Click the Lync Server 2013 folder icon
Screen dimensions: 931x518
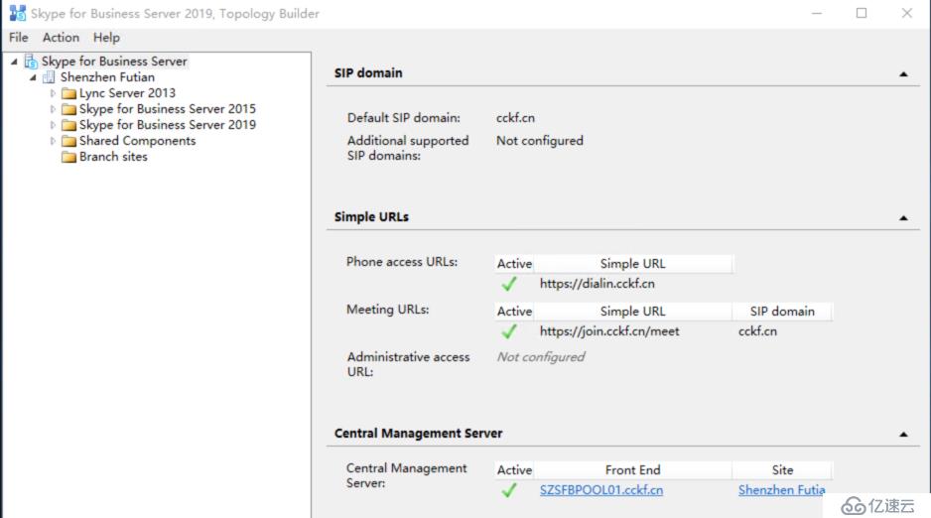tap(68, 93)
